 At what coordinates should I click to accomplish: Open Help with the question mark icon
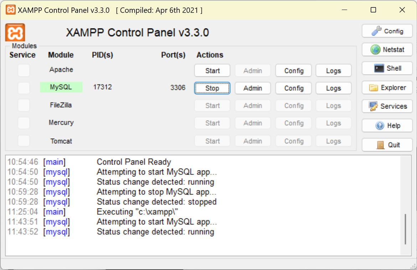(x=380, y=126)
